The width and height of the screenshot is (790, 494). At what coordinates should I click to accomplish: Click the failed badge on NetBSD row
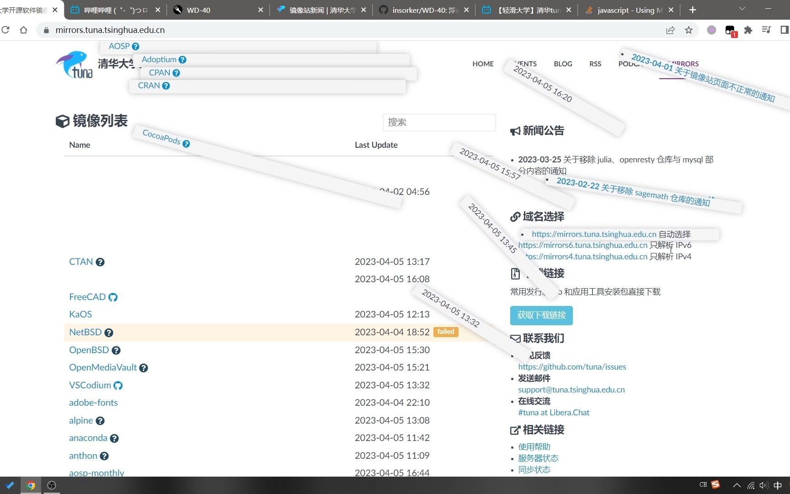[x=445, y=332]
